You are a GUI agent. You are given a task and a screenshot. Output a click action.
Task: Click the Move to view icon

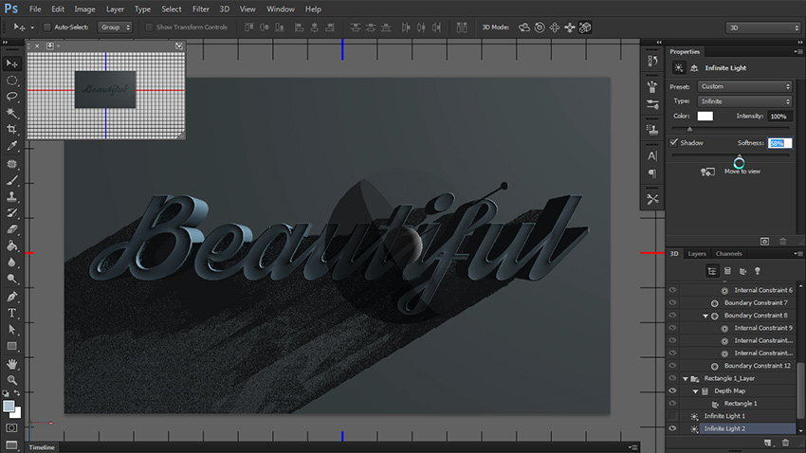click(707, 172)
